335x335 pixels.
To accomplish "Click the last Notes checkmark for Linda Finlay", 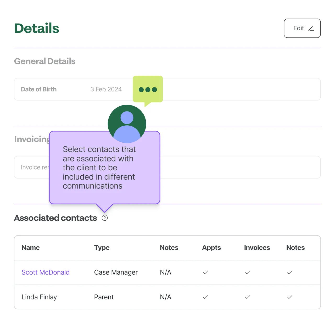I will pos(290,297).
